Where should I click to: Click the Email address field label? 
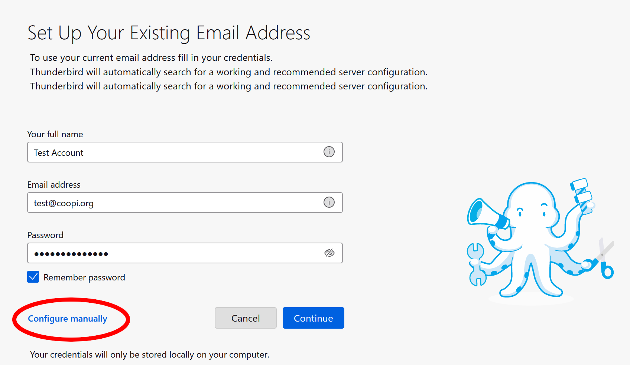point(54,185)
